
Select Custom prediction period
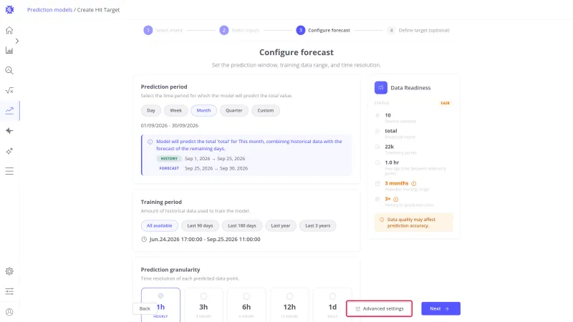pyautogui.click(x=265, y=111)
